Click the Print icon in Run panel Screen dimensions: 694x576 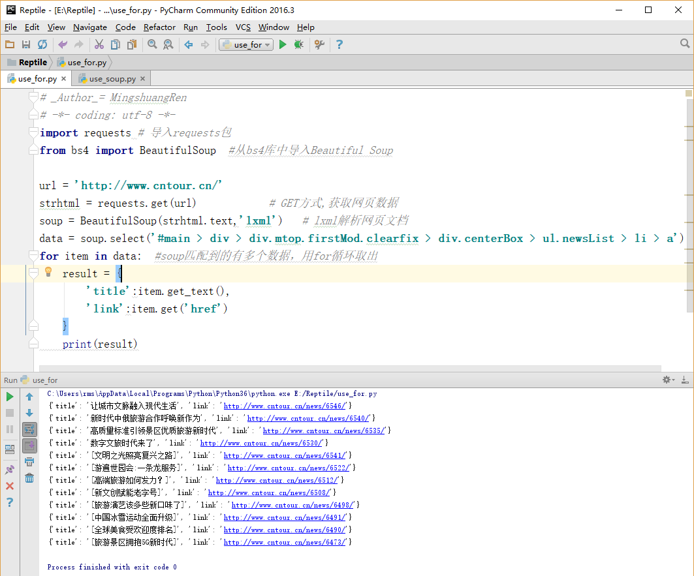(x=29, y=462)
